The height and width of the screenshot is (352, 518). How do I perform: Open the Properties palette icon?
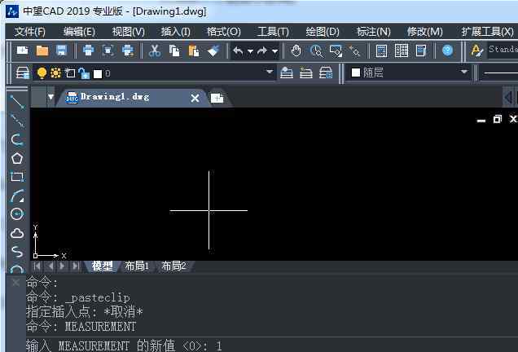pyautogui.click(x=381, y=51)
